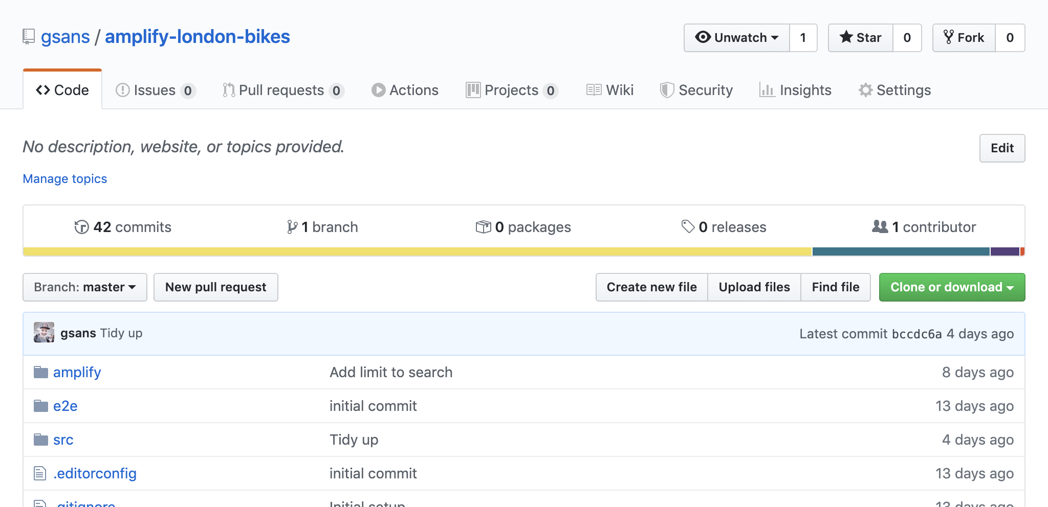Screen dimensions: 1048x507
Task: Click the amplify folder icon
Action: 41,372
